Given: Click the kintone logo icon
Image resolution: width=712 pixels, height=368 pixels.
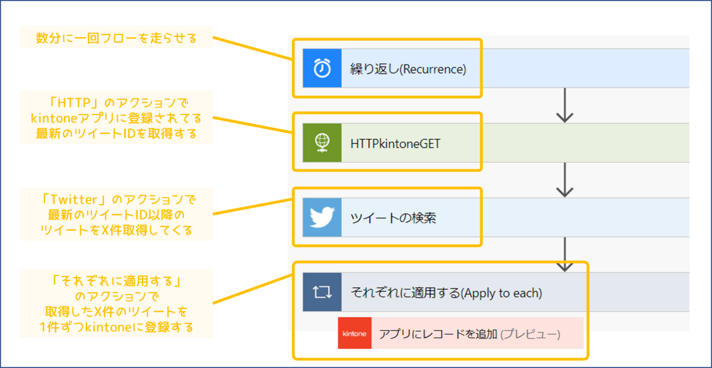Looking at the screenshot, I should pyautogui.click(x=355, y=333).
